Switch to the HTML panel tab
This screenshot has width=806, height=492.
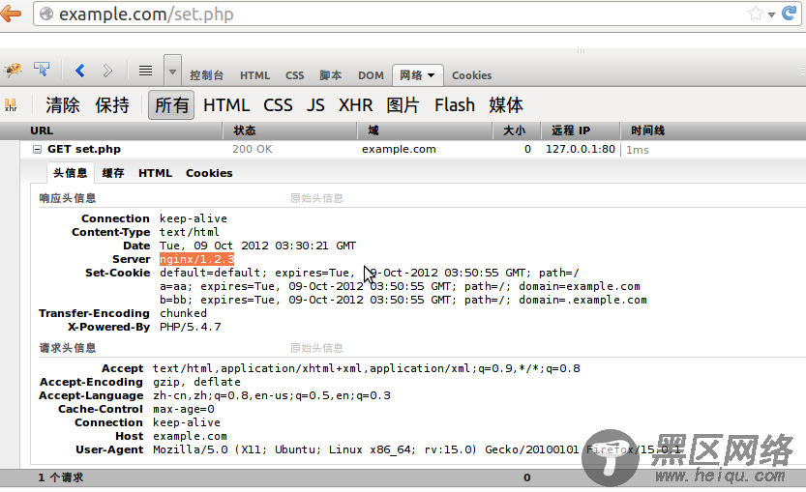254,75
